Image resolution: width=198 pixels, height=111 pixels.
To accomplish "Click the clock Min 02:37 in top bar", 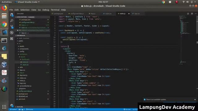I will tap(103, 2).
